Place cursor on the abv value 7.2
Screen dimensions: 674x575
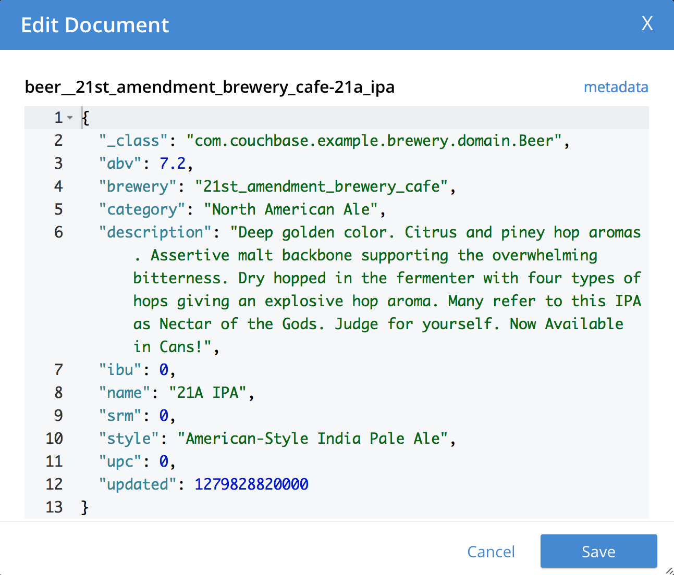[172, 163]
